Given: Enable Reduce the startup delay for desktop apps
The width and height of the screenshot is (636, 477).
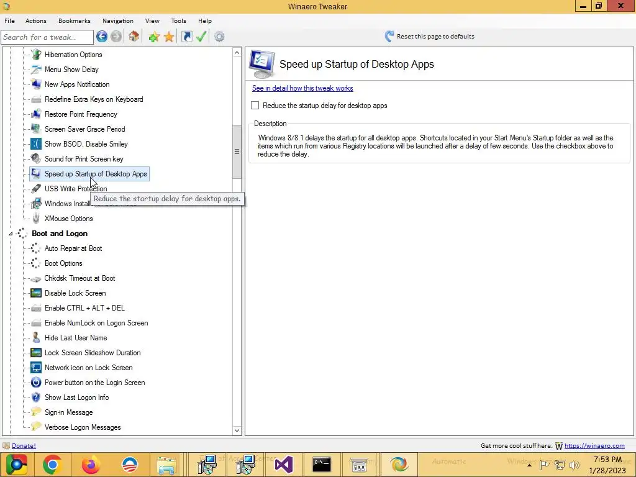Looking at the screenshot, I should pyautogui.click(x=255, y=106).
